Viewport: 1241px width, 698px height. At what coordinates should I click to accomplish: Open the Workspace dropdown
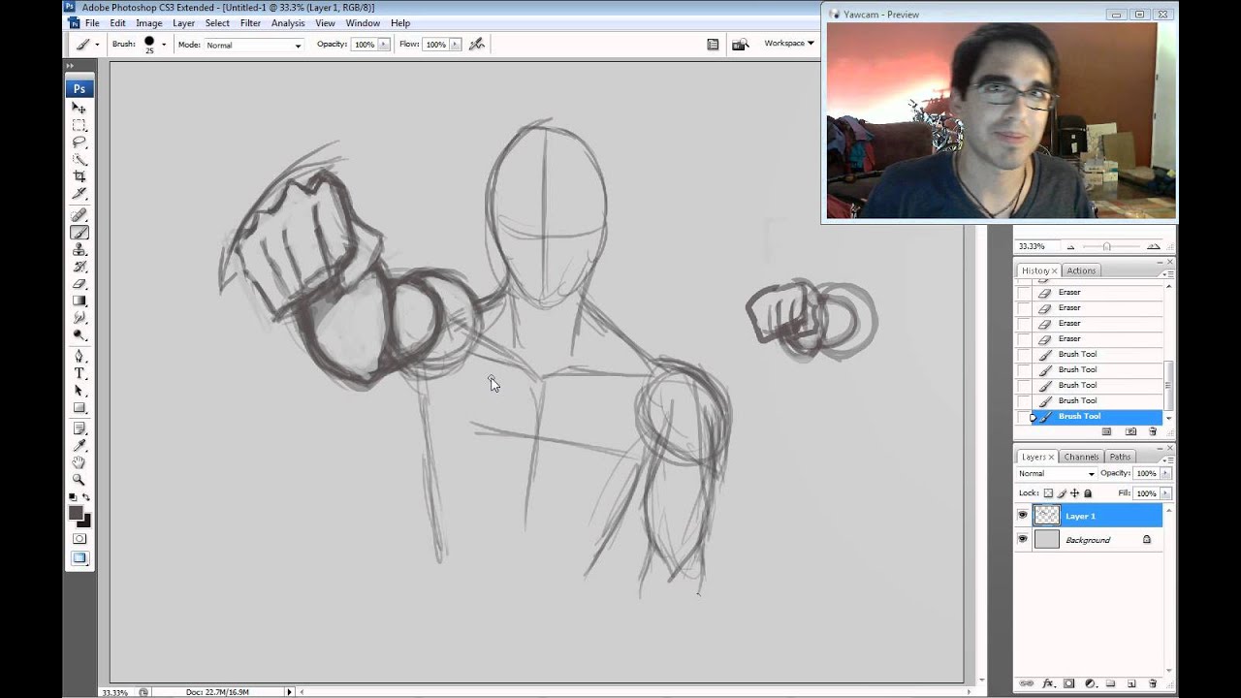pos(788,43)
